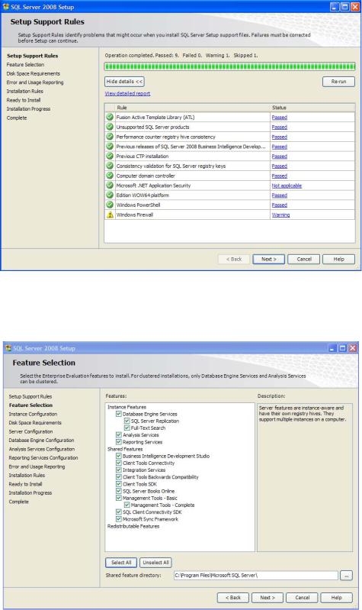
Task: Toggle Client Tools SDK checkbox
Action: point(119,483)
